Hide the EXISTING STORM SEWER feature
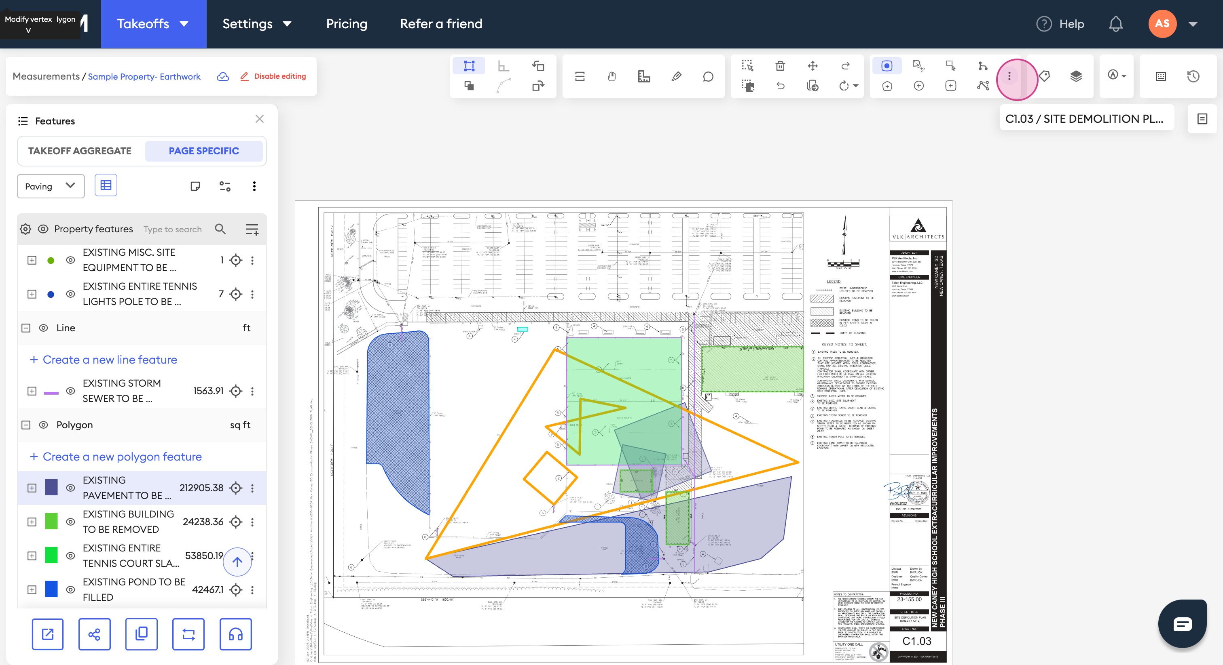1223x665 pixels. tap(70, 391)
